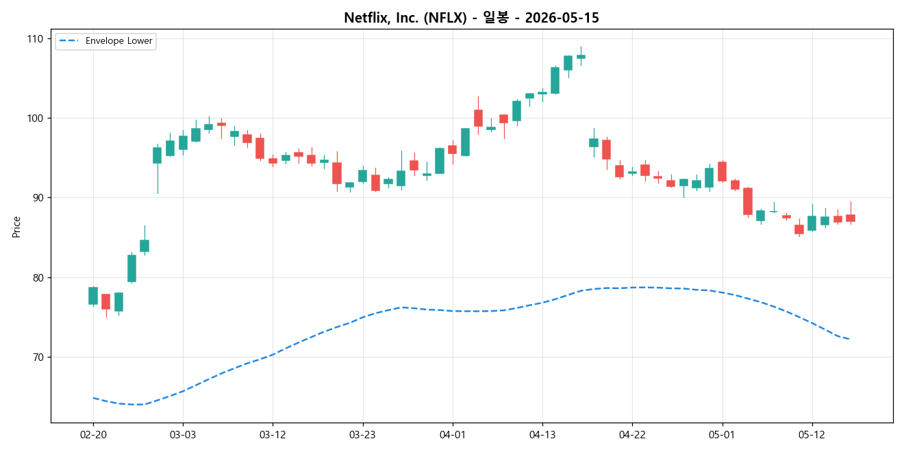The width and height of the screenshot is (904, 452).
Task: Click the Envelope Lower legend label
Action: click(x=119, y=41)
